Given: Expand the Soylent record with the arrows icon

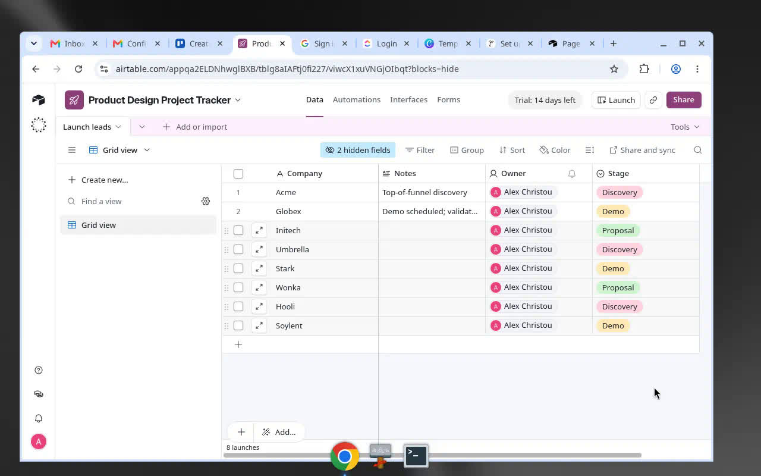Looking at the screenshot, I should [x=259, y=325].
